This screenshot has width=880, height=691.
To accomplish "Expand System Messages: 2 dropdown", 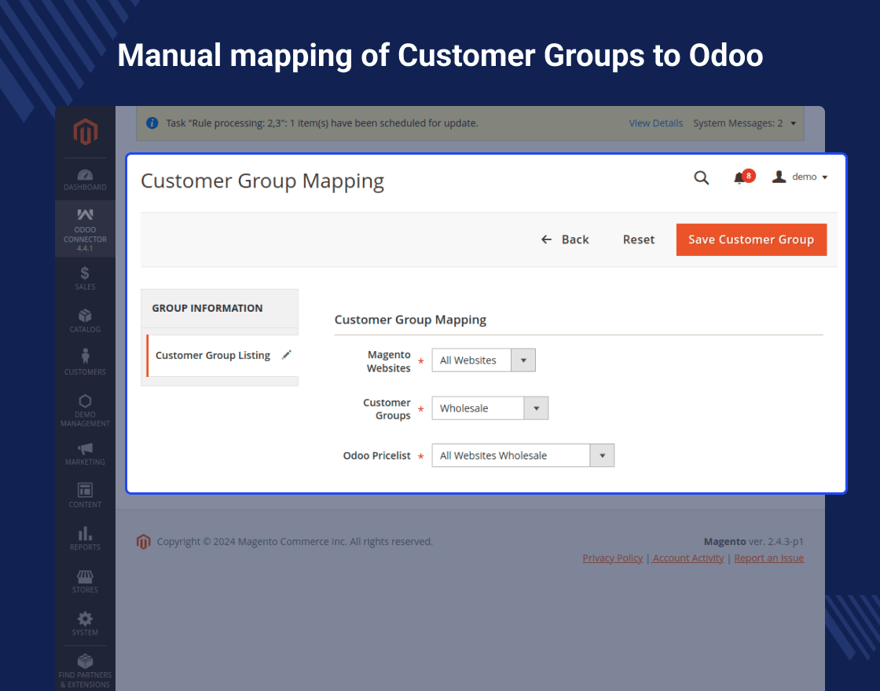I will click(x=744, y=122).
